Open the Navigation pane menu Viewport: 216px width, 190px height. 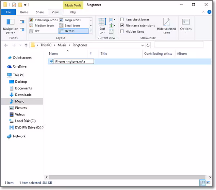10,26
